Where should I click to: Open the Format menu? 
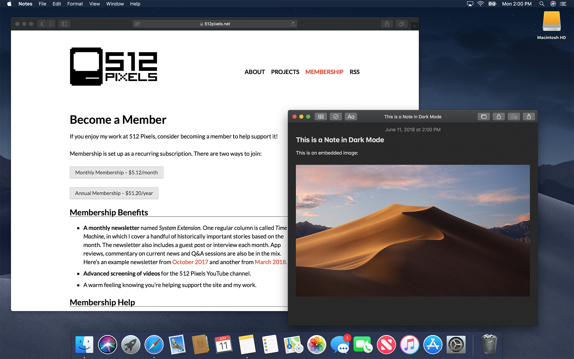75,4
